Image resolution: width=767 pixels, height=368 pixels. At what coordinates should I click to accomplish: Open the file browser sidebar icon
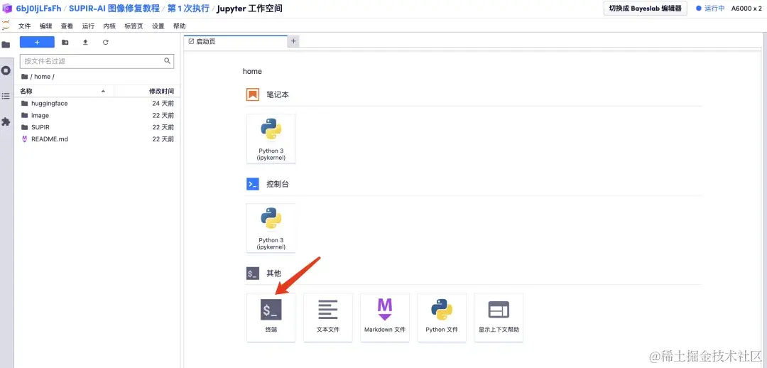click(x=6, y=45)
